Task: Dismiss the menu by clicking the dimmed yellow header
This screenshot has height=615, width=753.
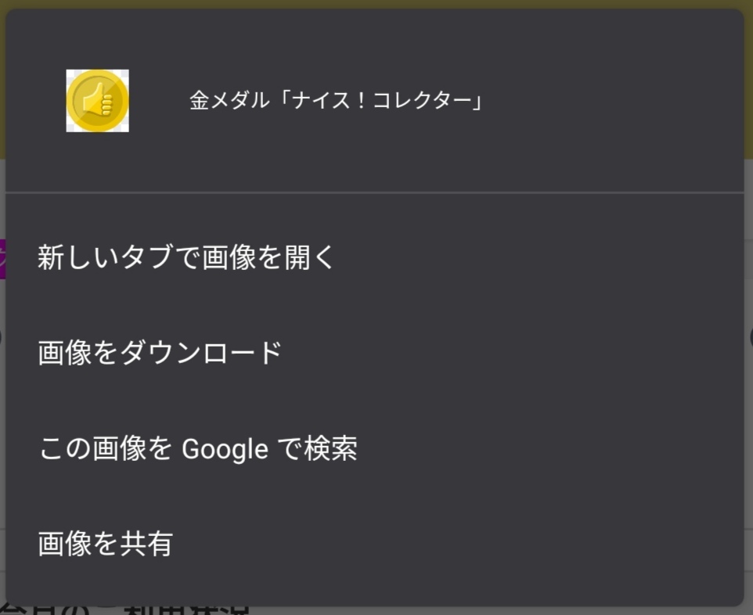Action: (376, 4)
